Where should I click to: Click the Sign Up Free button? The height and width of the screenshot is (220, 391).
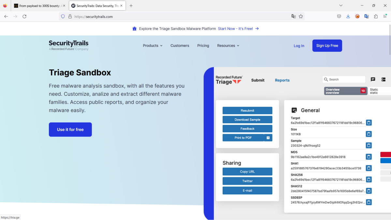click(x=327, y=46)
